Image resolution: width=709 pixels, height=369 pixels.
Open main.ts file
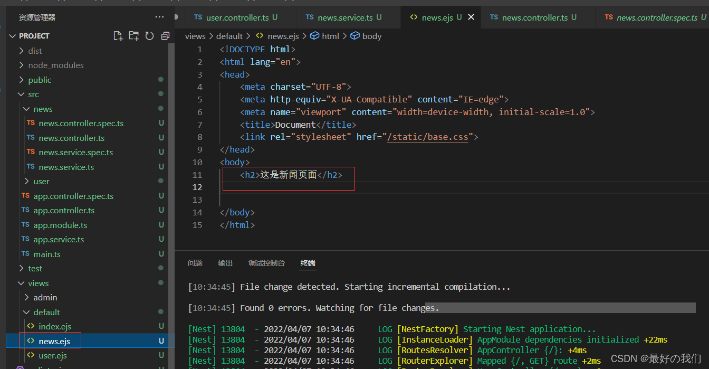46,254
